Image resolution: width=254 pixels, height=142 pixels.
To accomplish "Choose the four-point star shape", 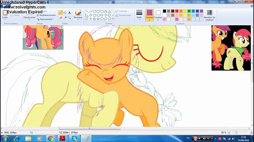I will point(91,19).
